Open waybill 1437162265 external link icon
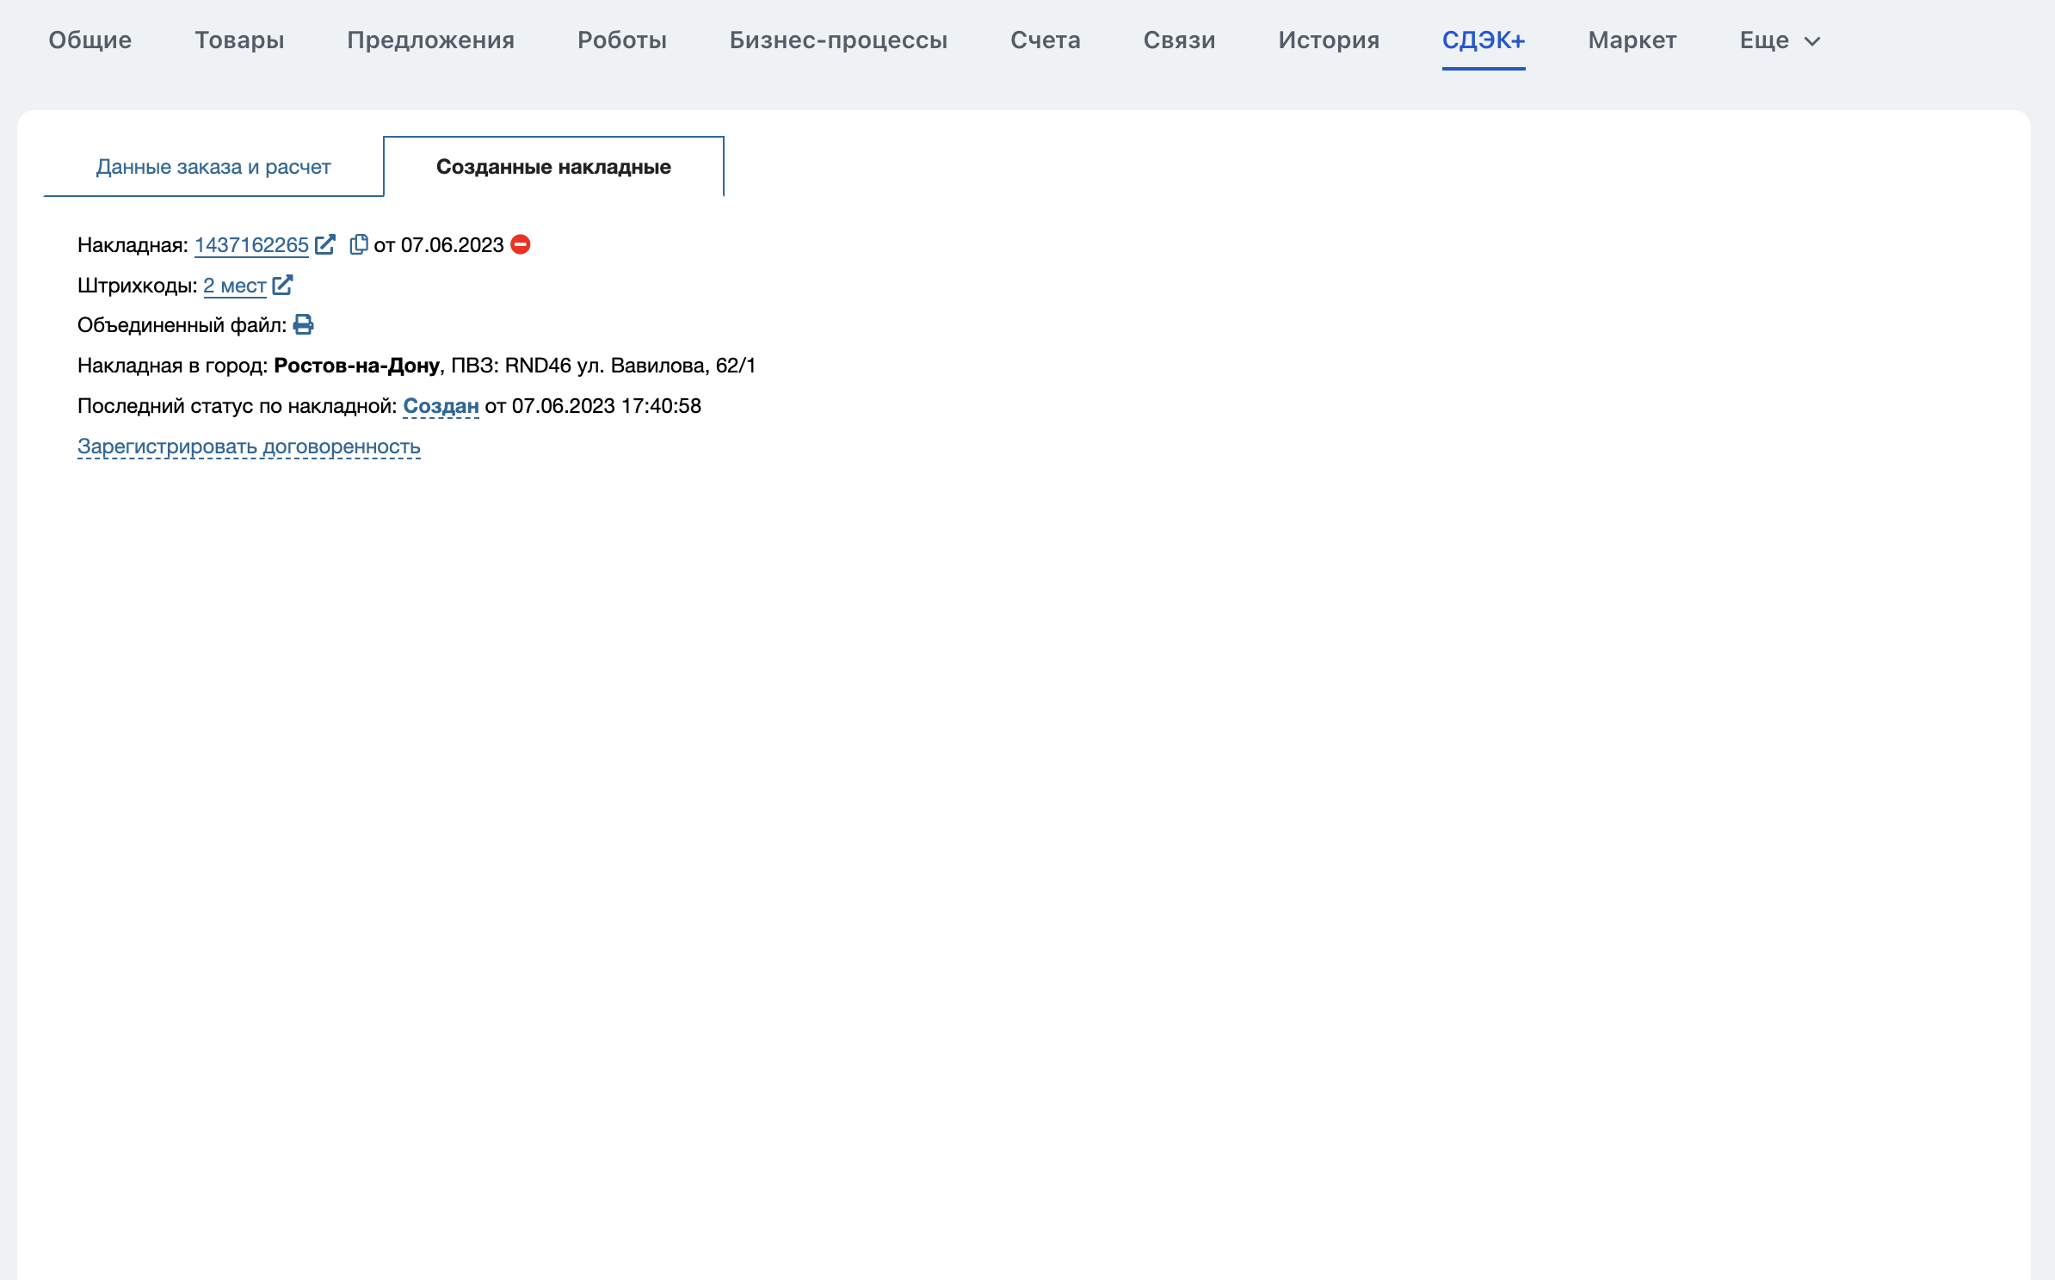Screen dimensions: 2055x1280 click(x=325, y=244)
